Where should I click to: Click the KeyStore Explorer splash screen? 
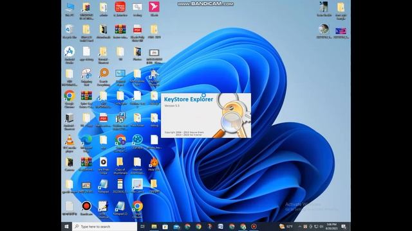[206, 116]
